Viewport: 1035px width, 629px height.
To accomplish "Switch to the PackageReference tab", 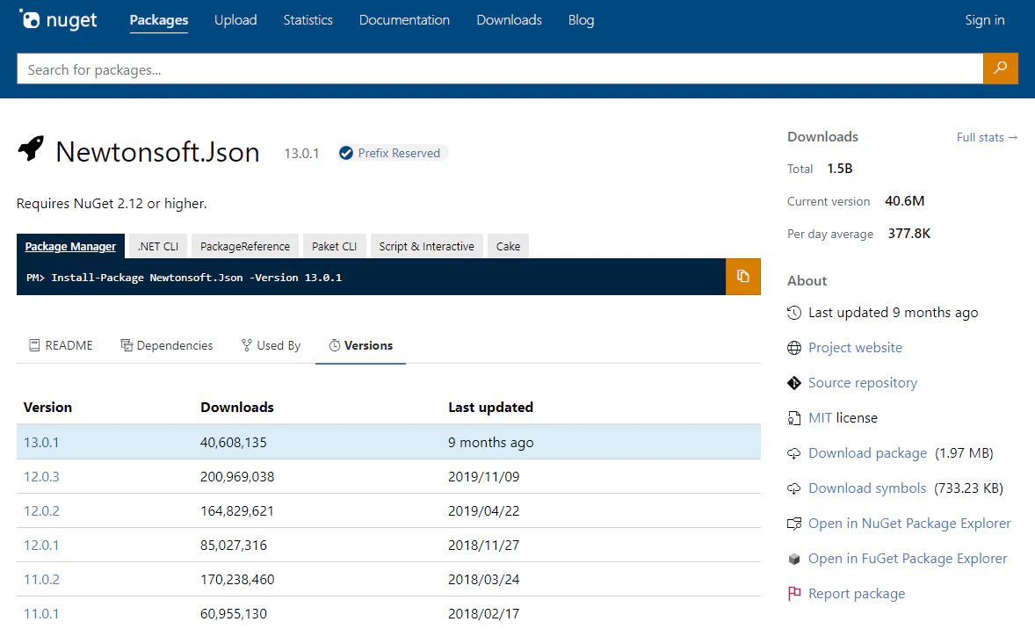I will (x=245, y=246).
